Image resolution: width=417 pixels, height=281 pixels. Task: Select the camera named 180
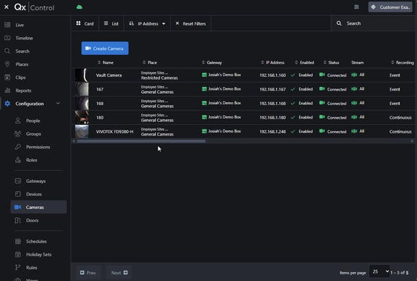[99, 117]
